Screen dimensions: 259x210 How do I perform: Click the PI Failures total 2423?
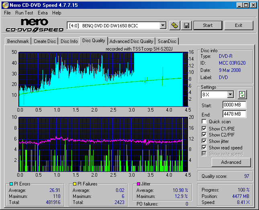point(119,202)
